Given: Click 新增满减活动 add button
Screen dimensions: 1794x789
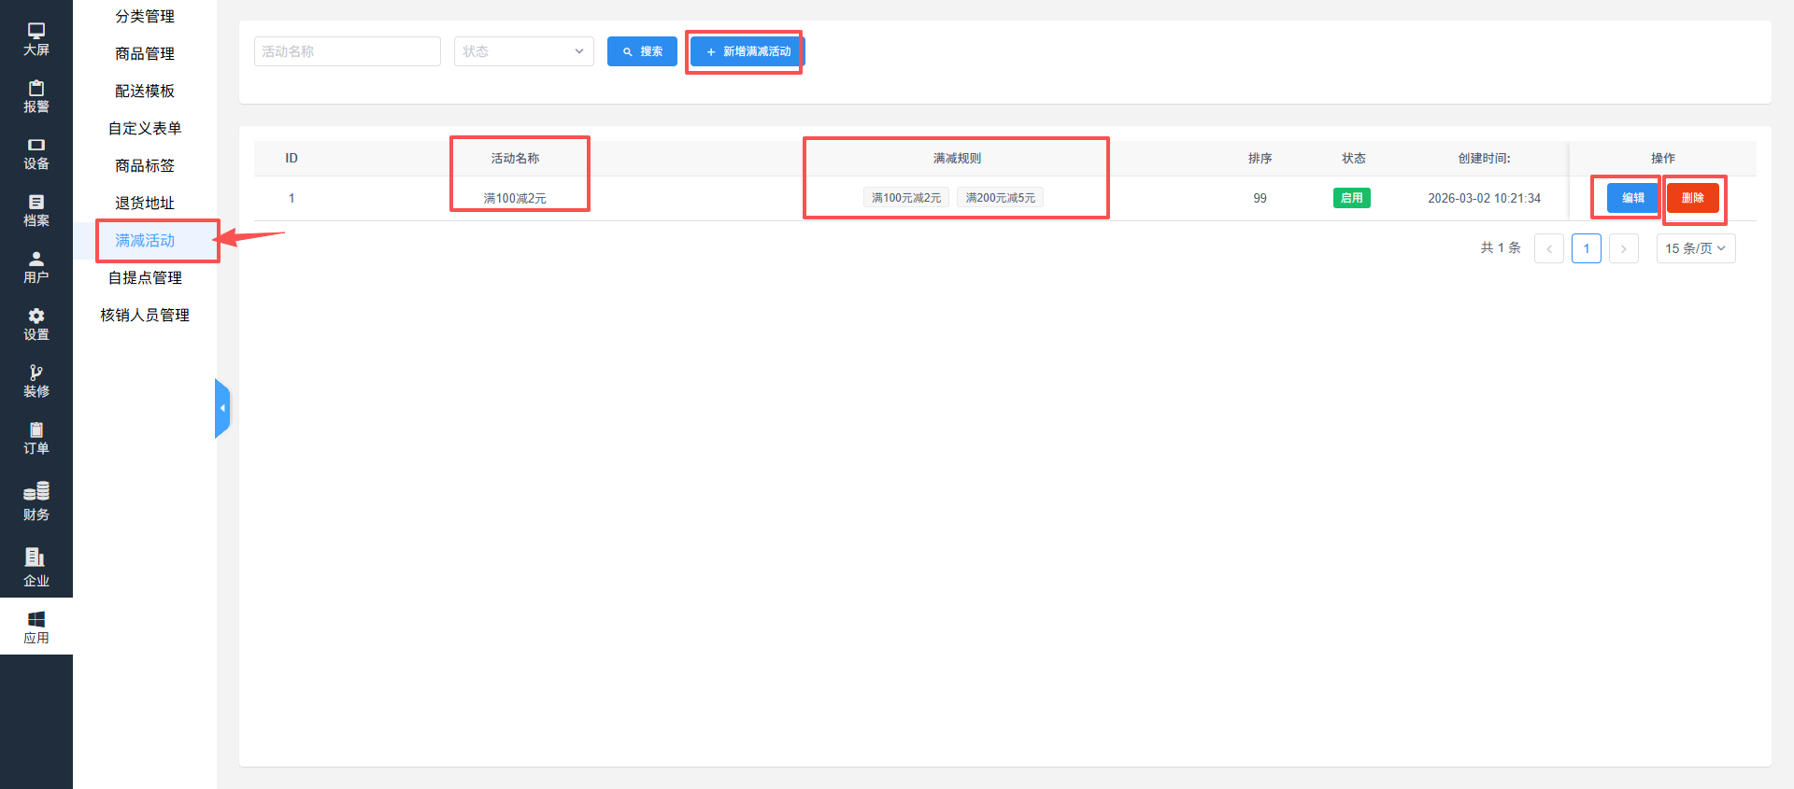Looking at the screenshot, I should (x=747, y=51).
